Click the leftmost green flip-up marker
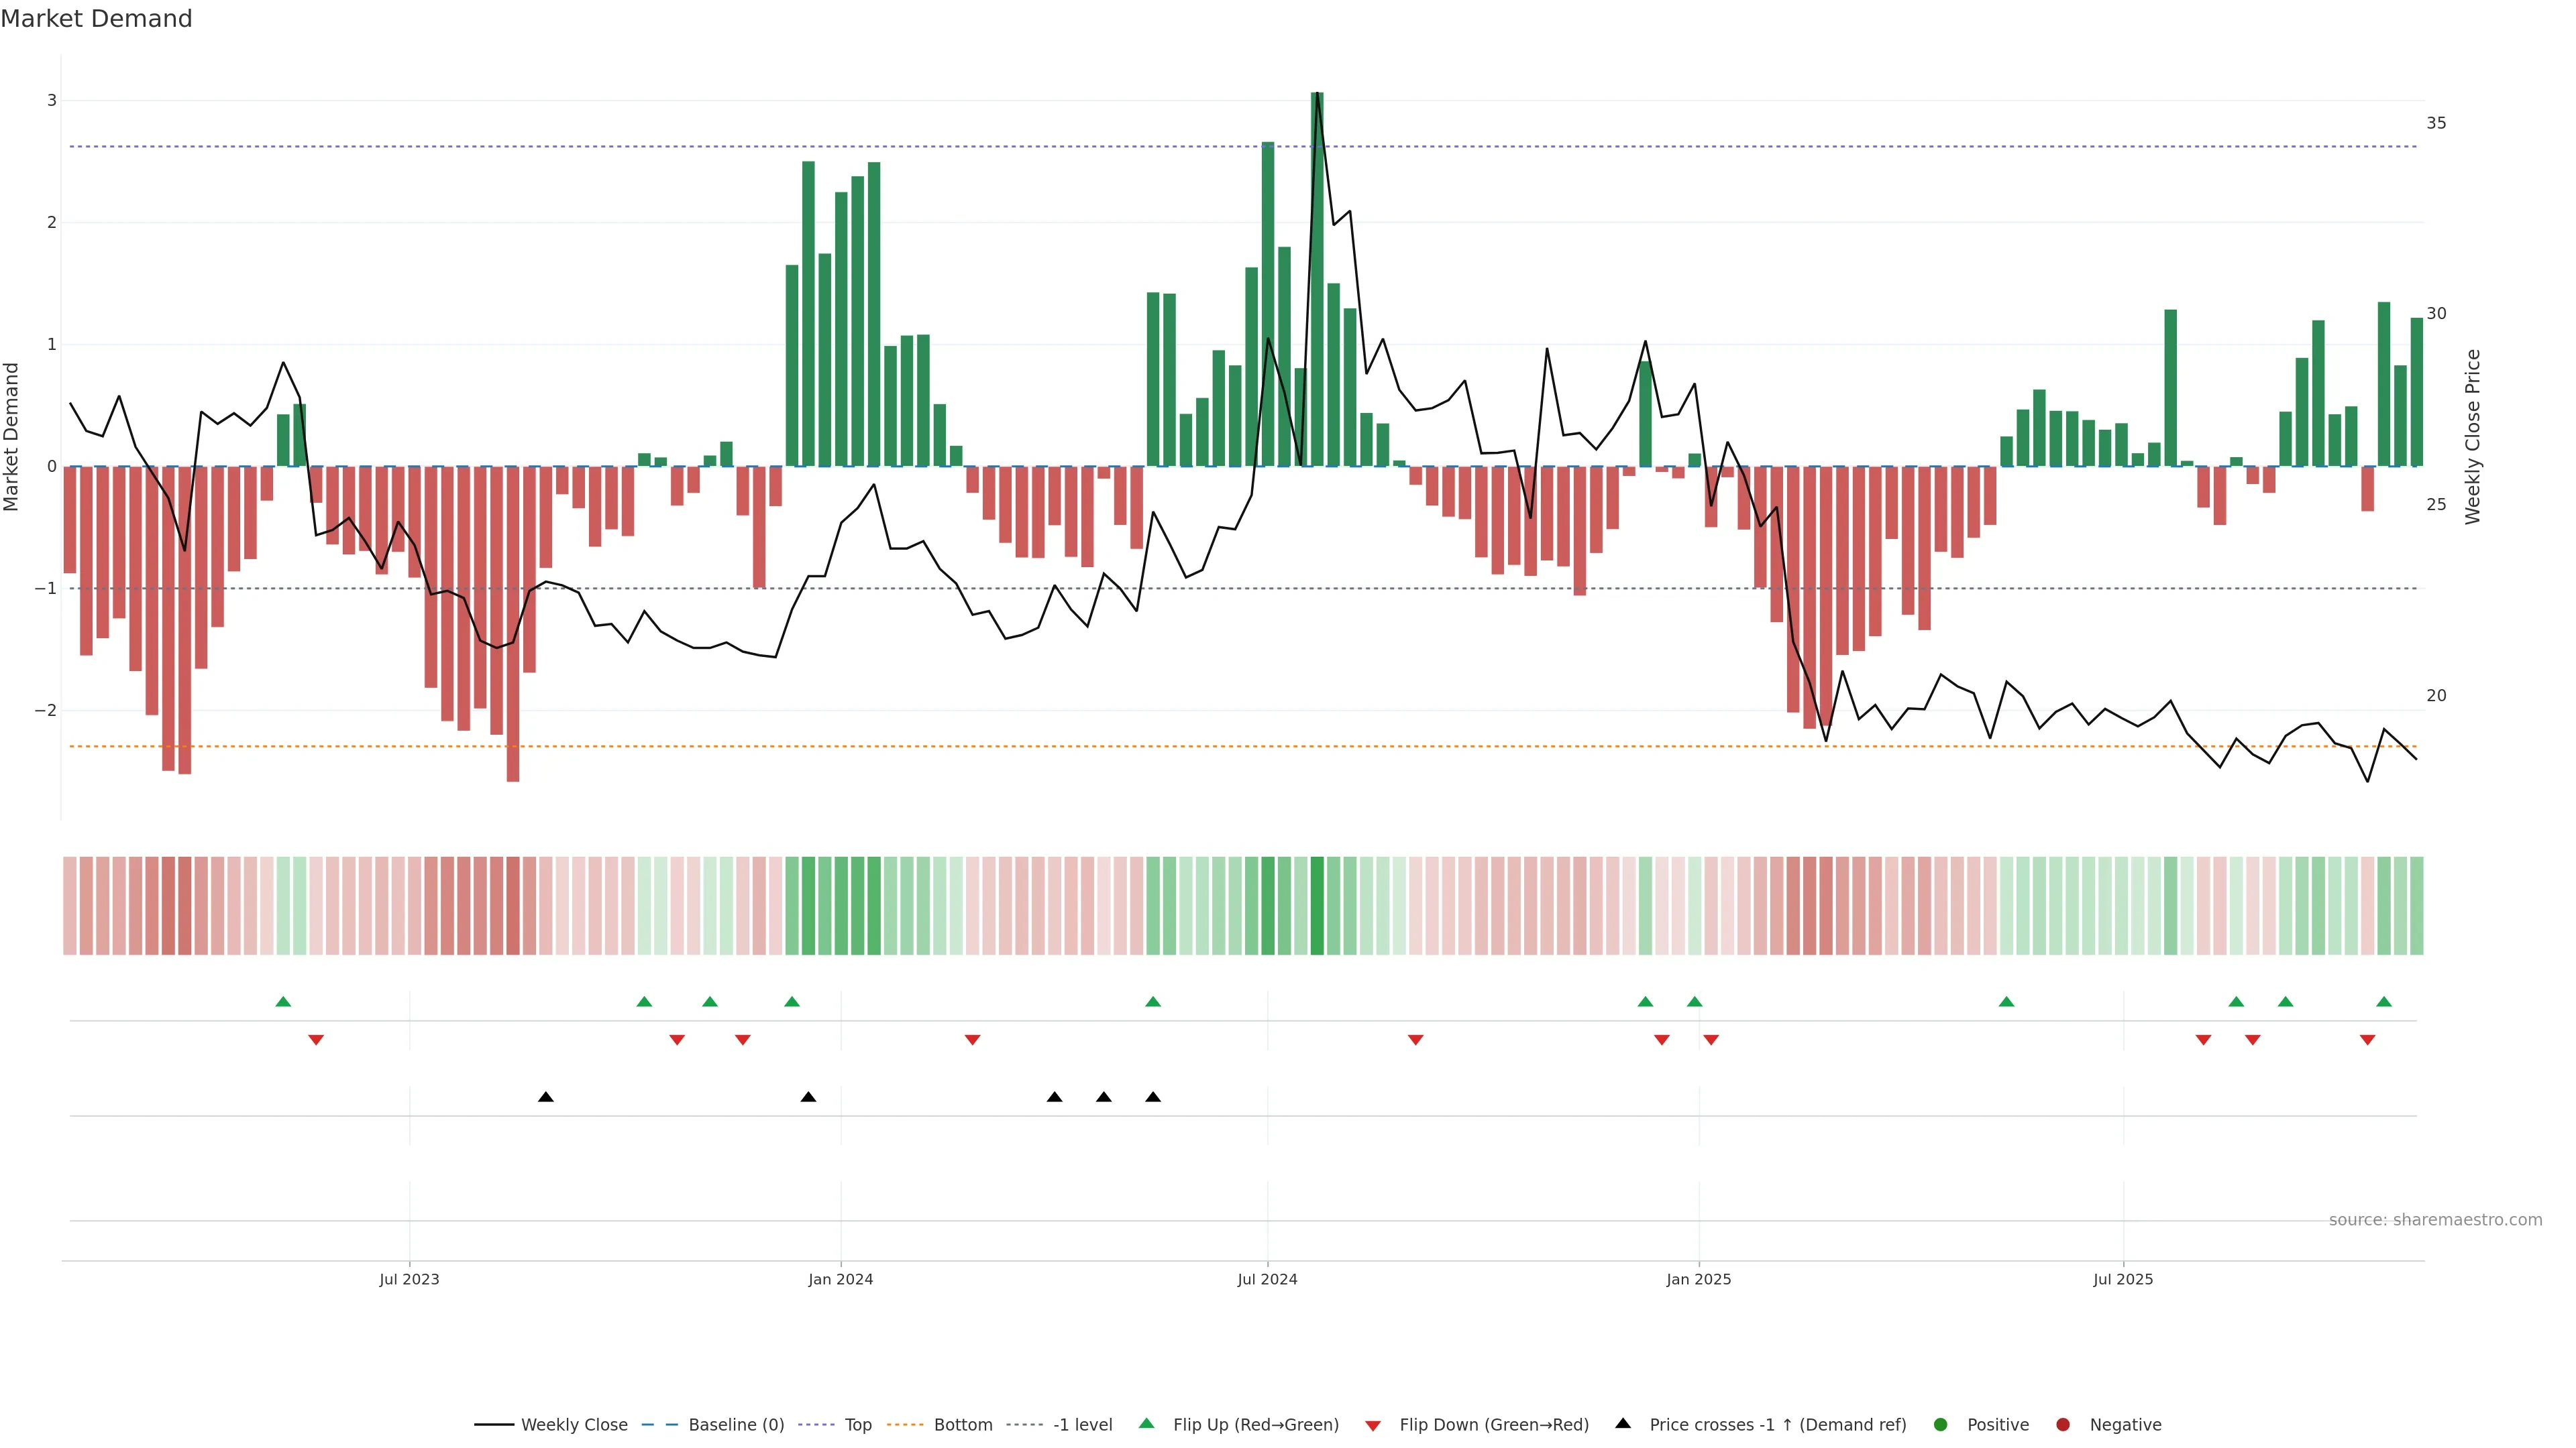Image resolution: width=2576 pixels, height=1448 pixels. [283, 1002]
